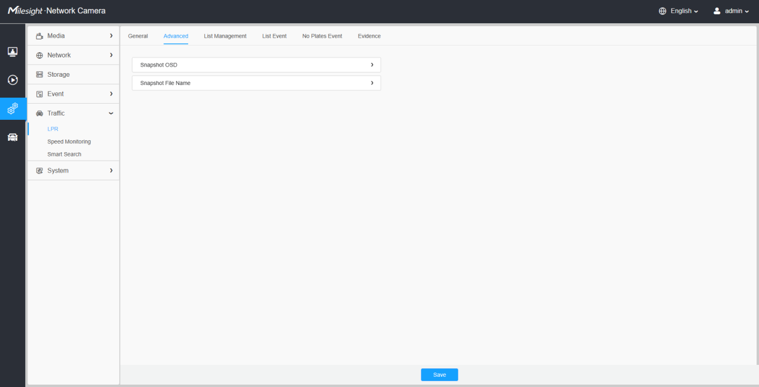Open the playback icon in left rail
The width and height of the screenshot is (759, 387).
(x=12, y=80)
